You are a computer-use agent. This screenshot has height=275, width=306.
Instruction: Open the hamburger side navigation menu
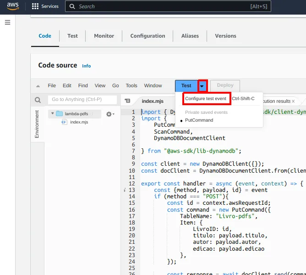click(x=8, y=22)
